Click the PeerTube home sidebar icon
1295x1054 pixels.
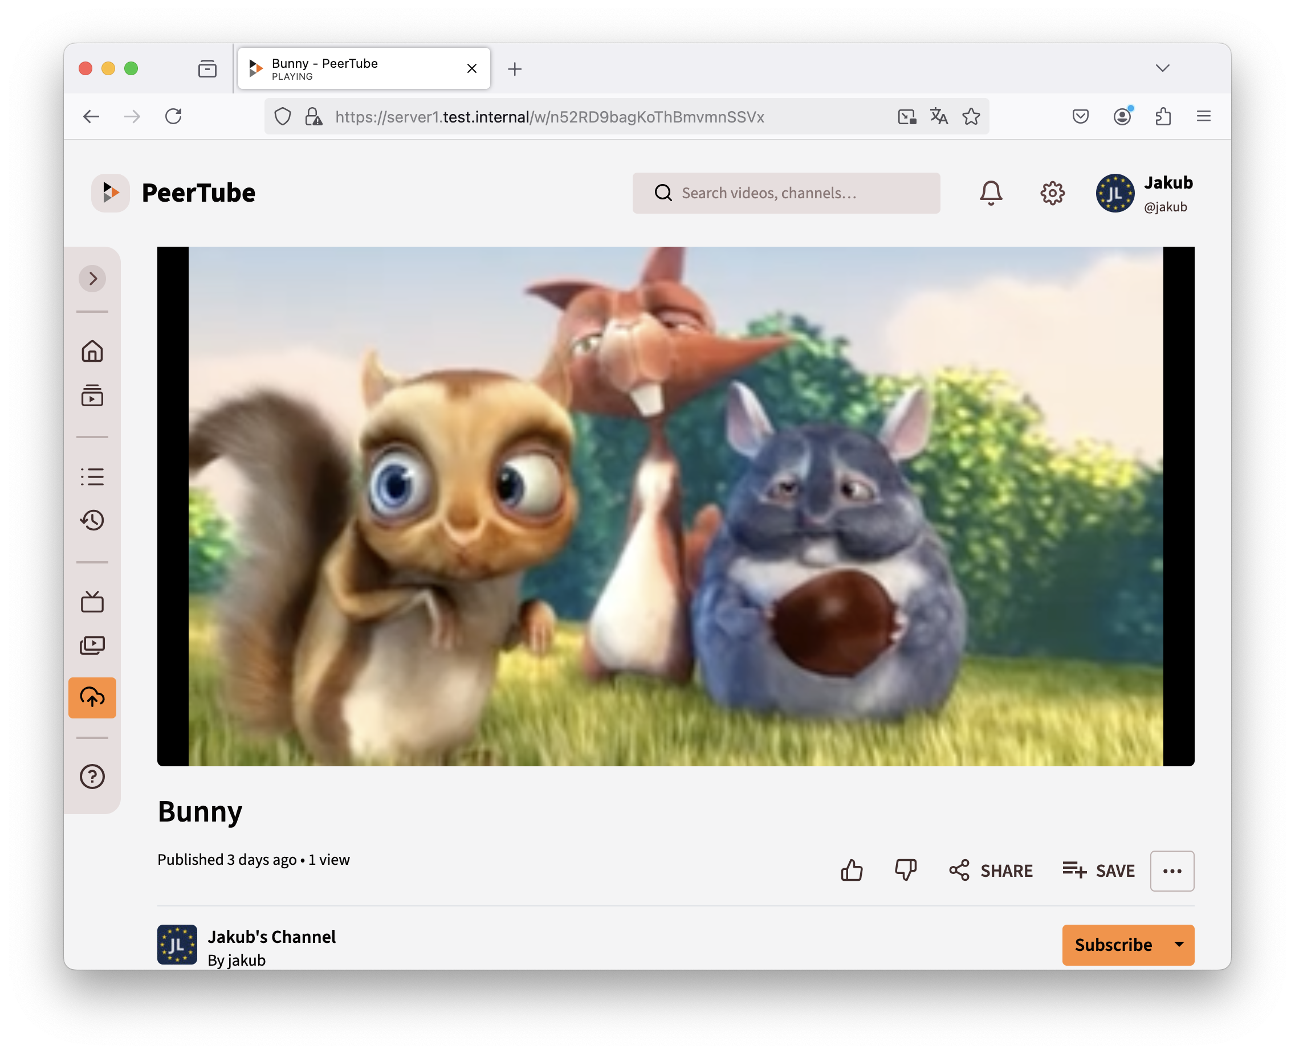(92, 351)
